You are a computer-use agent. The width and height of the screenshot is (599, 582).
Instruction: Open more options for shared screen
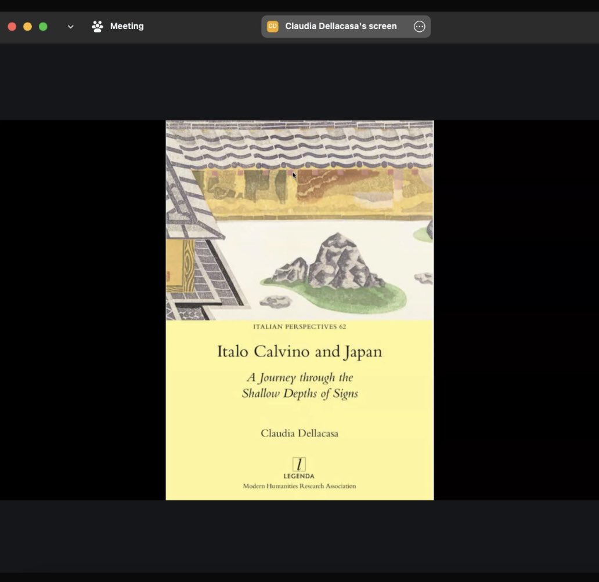pyautogui.click(x=420, y=26)
